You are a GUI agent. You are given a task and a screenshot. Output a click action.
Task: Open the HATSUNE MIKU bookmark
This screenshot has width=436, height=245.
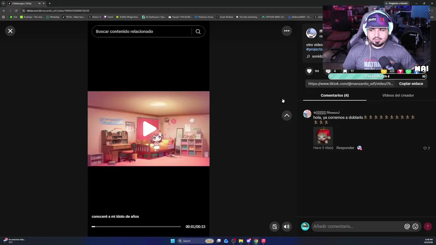click(274, 17)
